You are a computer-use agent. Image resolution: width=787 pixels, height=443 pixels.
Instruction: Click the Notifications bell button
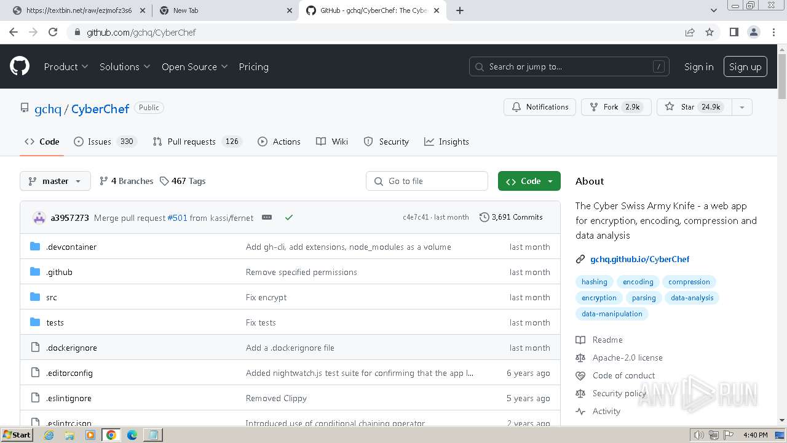tap(540, 107)
